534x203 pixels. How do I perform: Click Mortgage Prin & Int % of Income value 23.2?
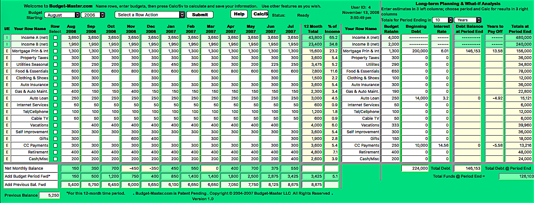coord(332,51)
